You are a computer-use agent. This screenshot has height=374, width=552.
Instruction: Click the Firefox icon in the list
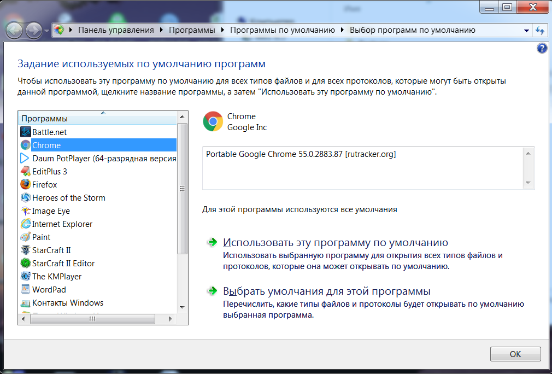[25, 184]
